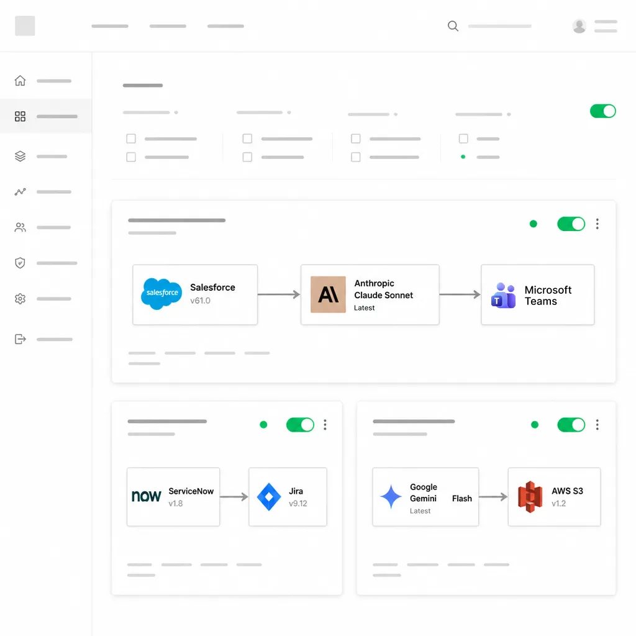Image resolution: width=636 pixels, height=636 pixels.
Task: Click the logout icon in sidebar
Action: (x=20, y=339)
